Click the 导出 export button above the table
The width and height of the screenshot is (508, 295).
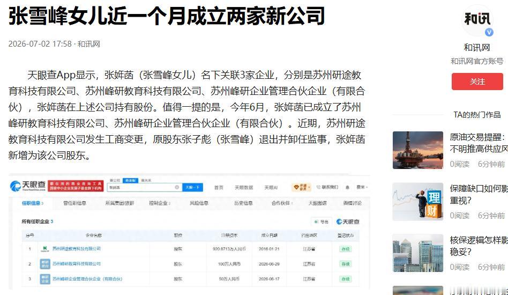point(321,222)
